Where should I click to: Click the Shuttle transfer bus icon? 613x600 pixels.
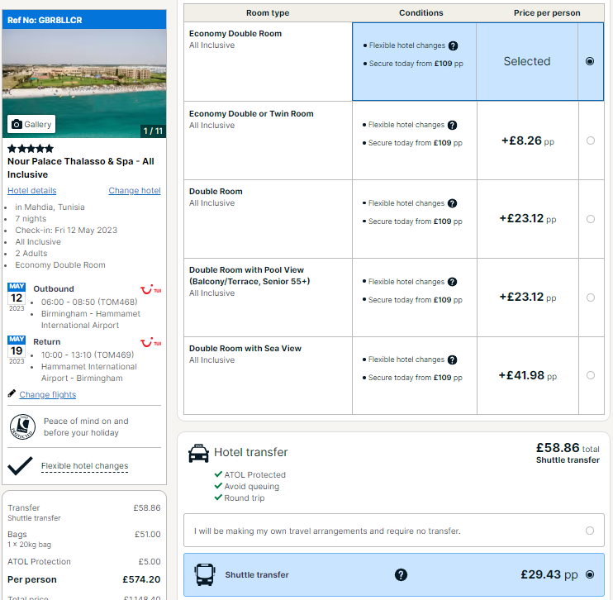(205, 574)
